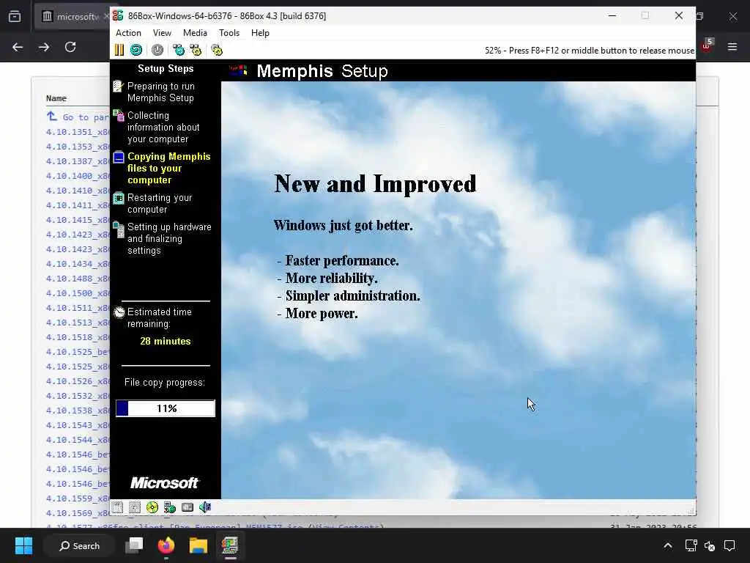The height and width of the screenshot is (563, 750).
Task: Open the 4.10.1400 file link
Action: 78,176
